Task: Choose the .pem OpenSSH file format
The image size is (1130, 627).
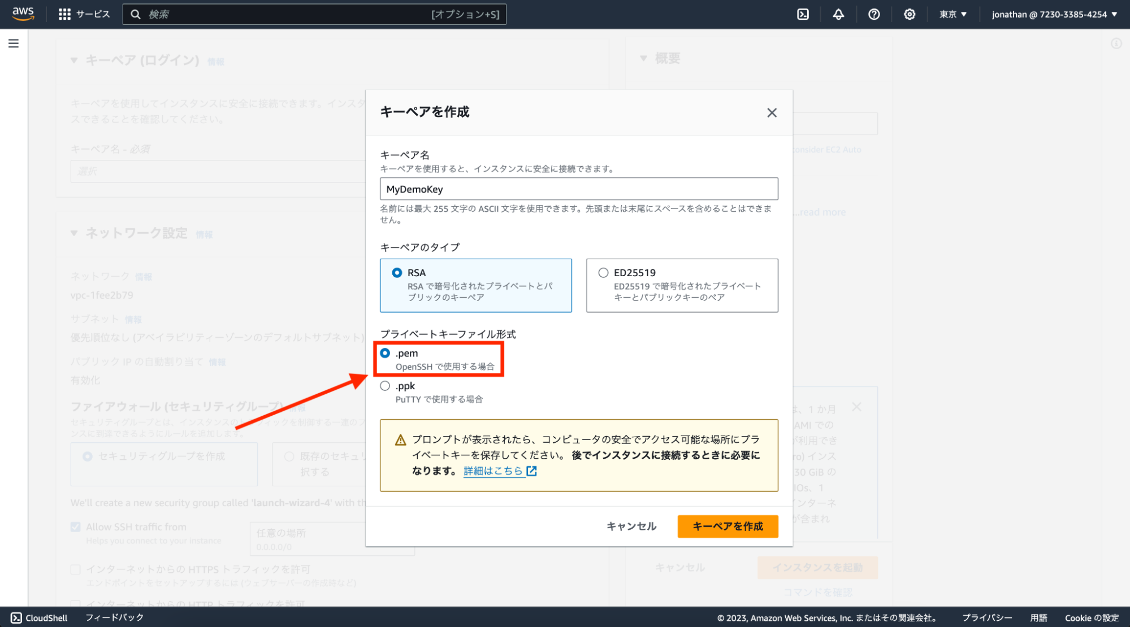Action: [385, 353]
